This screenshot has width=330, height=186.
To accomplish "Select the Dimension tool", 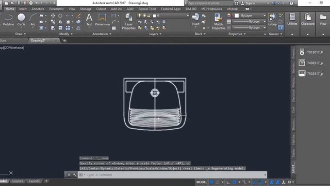I will click(x=102, y=20).
